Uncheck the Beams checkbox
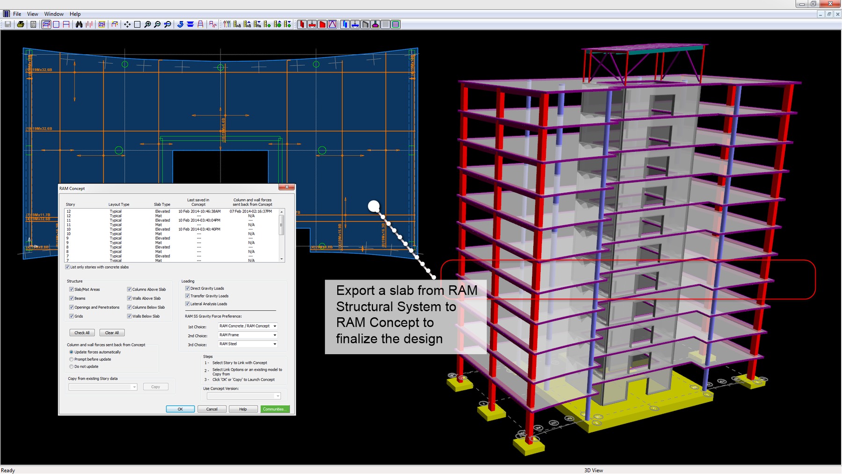842x474 pixels. (72, 298)
